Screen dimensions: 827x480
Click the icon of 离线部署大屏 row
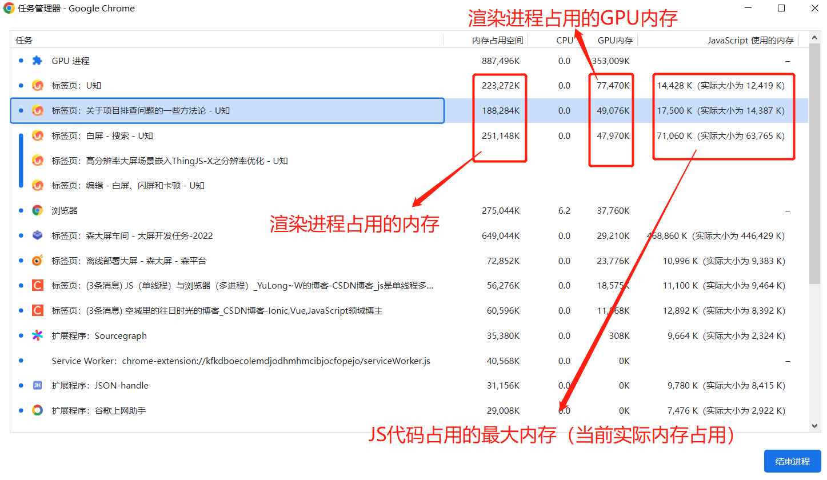click(37, 261)
